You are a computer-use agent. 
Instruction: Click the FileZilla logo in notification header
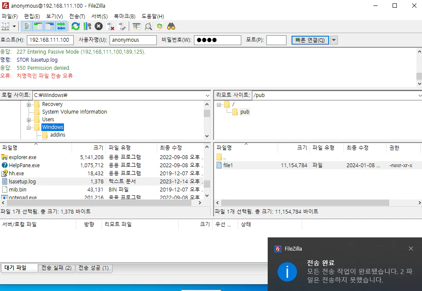(x=278, y=249)
